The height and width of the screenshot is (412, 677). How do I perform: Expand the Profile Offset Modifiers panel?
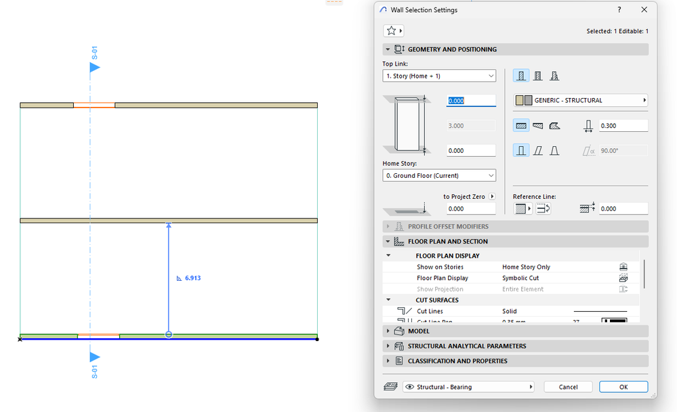tap(388, 226)
